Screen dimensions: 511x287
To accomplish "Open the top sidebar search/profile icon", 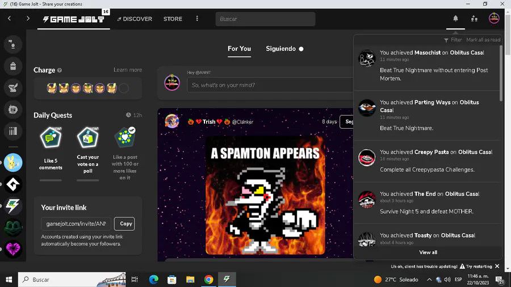I will 13,44.
